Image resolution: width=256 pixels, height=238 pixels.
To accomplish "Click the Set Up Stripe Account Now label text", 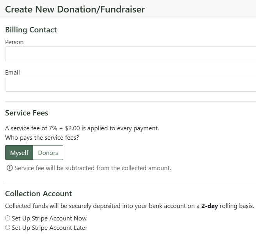I will [49, 218].
